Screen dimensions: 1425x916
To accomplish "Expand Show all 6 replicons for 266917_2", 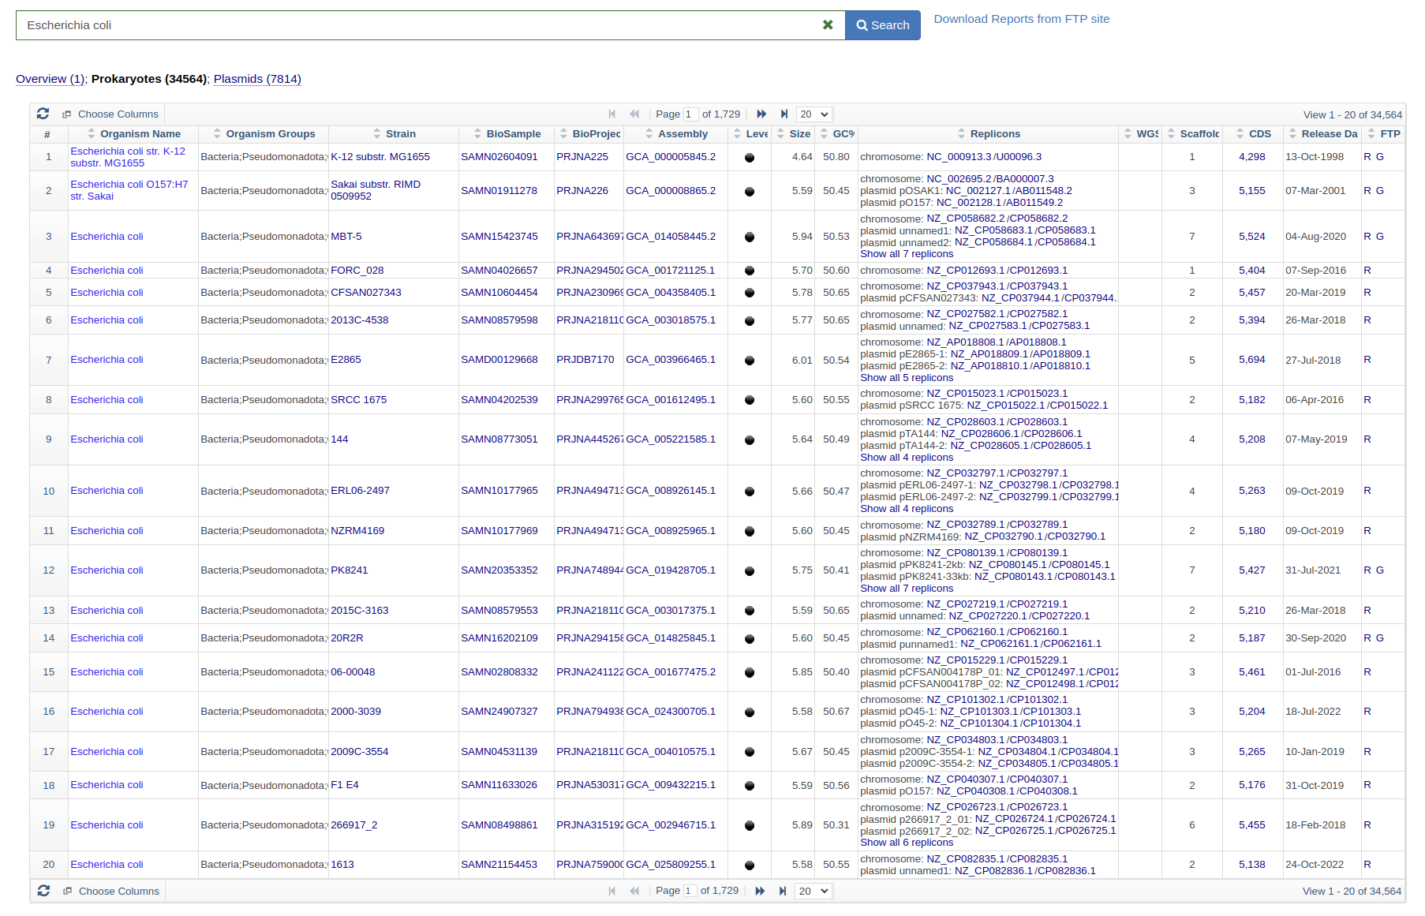I will click(x=907, y=843).
